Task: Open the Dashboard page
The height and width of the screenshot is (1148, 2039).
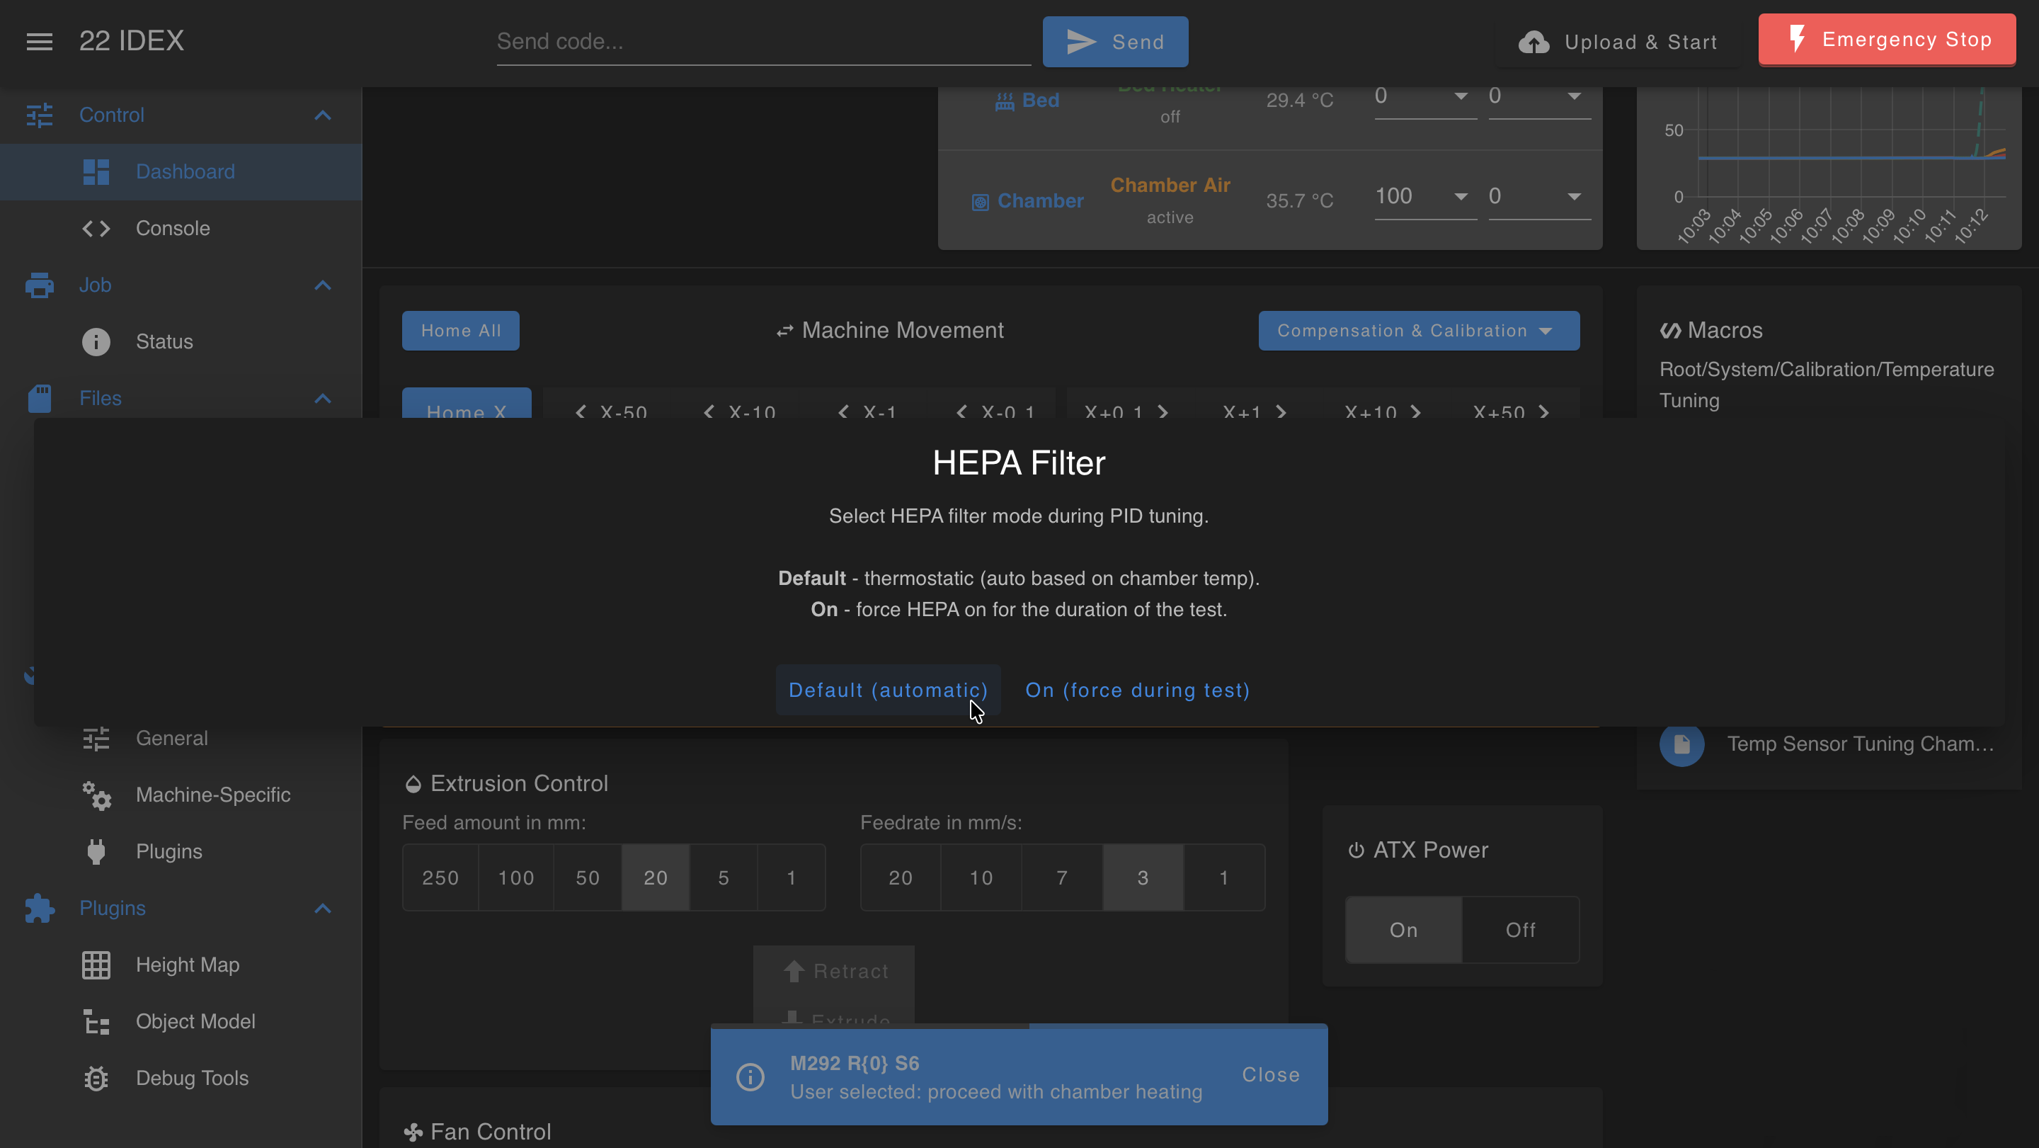Action: [181, 172]
